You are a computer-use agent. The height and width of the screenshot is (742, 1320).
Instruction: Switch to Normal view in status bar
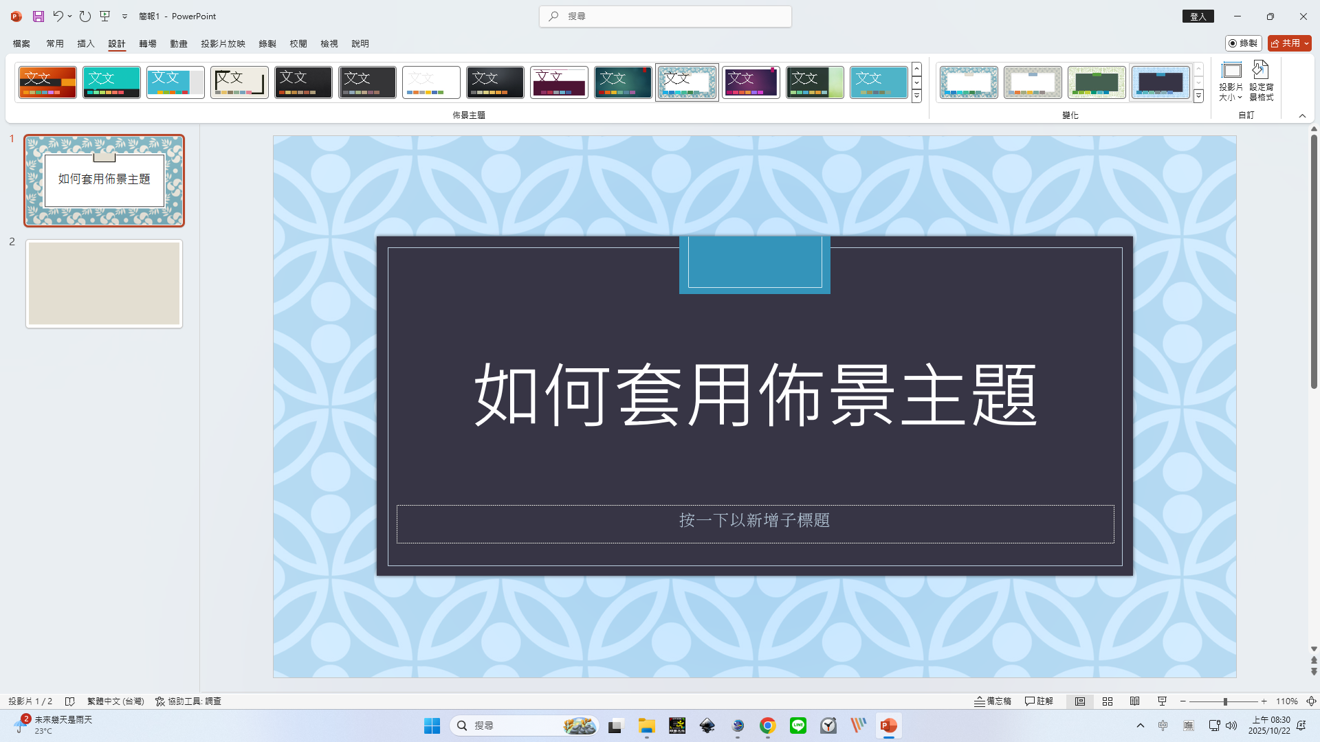[1080, 701]
